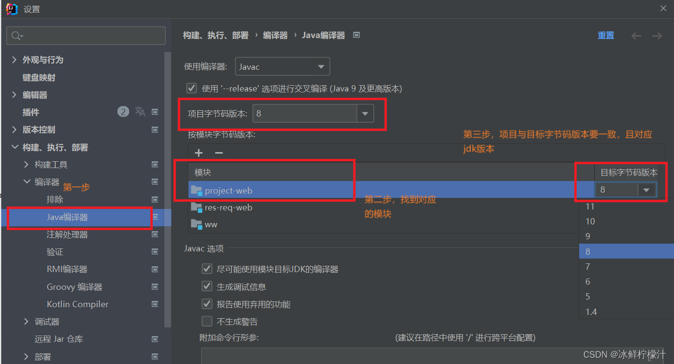Open 远程 Jar 仓库 settings page
The height and width of the screenshot is (364, 674).
(x=59, y=339)
